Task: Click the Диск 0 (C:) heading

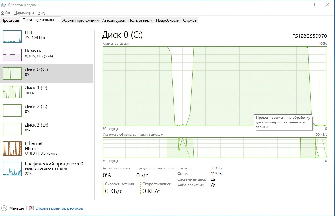Action: point(122,35)
